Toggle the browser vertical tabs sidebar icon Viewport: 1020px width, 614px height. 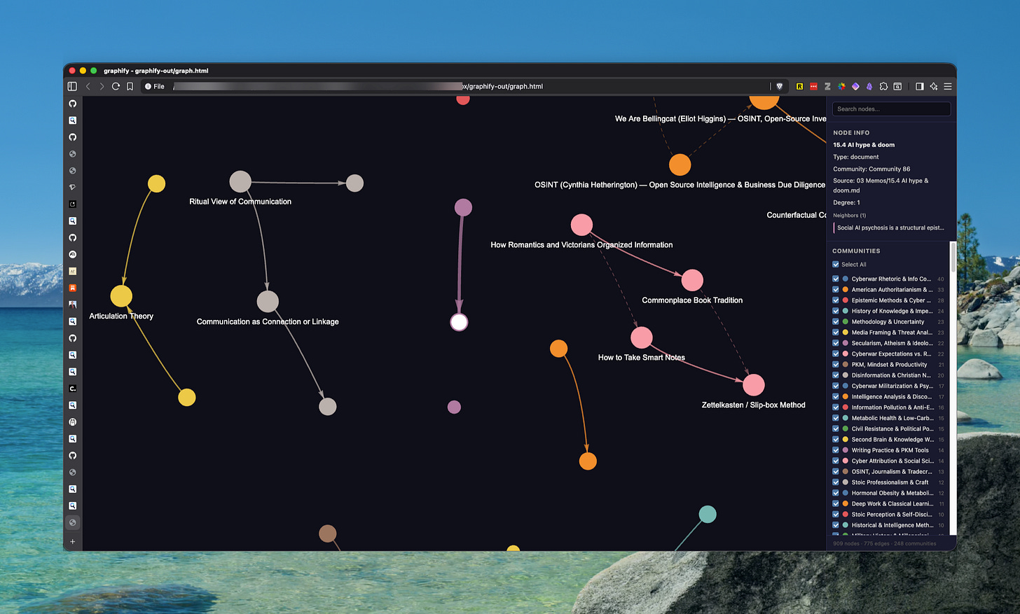point(72,86)
